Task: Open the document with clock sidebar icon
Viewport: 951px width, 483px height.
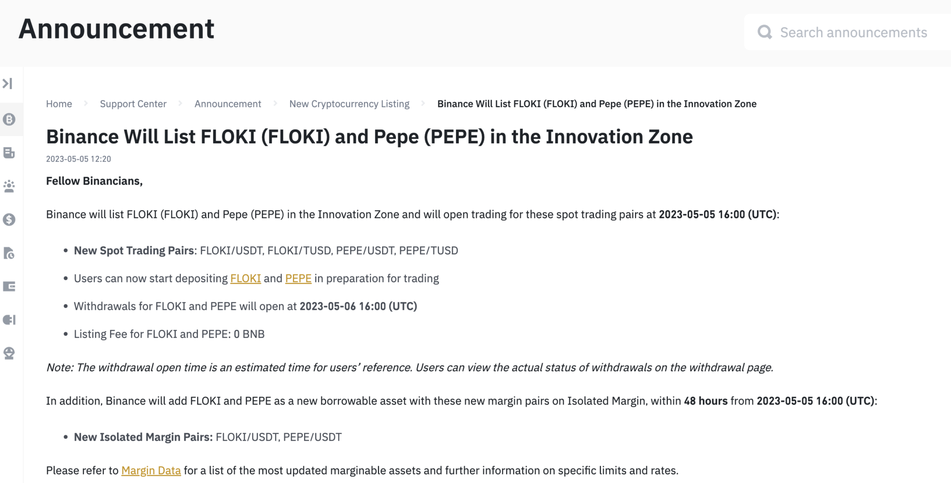Action: [9, 253]
